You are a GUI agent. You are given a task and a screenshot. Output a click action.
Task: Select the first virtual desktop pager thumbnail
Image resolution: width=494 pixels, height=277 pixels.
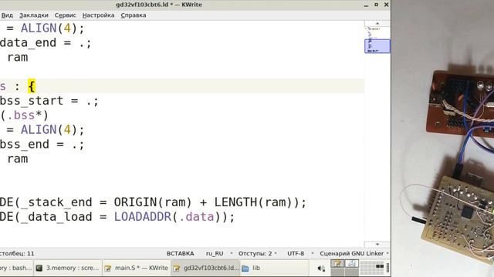(x=337, y=264)
